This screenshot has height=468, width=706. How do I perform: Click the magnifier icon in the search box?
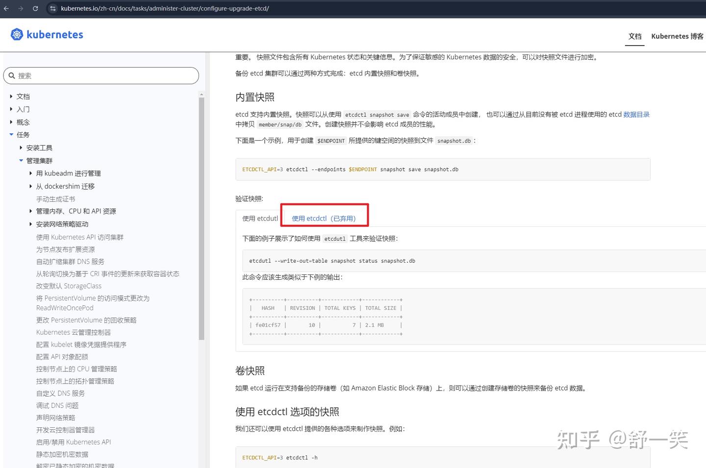[x=12, y=75]
